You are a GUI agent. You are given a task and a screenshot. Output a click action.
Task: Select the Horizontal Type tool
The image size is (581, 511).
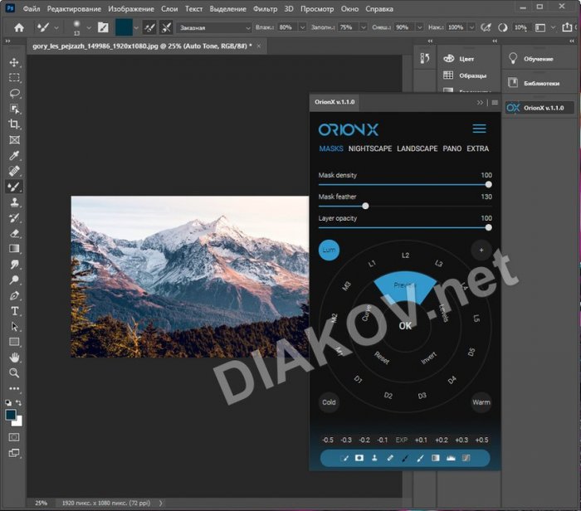pyautogui.click(x=14, y=311)
